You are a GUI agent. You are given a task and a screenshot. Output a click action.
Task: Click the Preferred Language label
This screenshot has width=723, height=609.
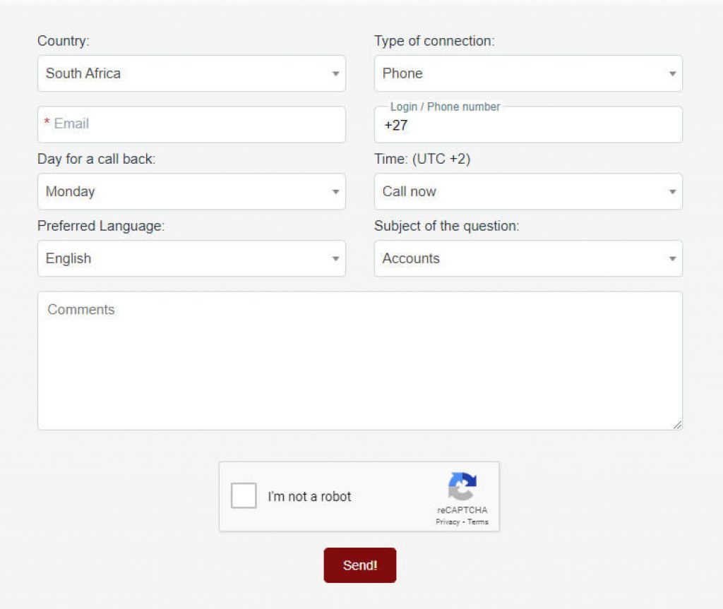pyautogui.click(x=100, y=227)
